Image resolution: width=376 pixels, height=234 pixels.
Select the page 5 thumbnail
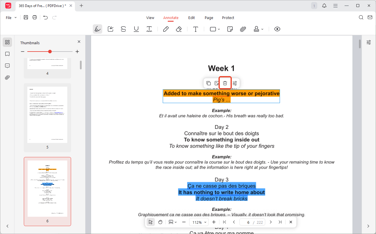pos(47,114)
